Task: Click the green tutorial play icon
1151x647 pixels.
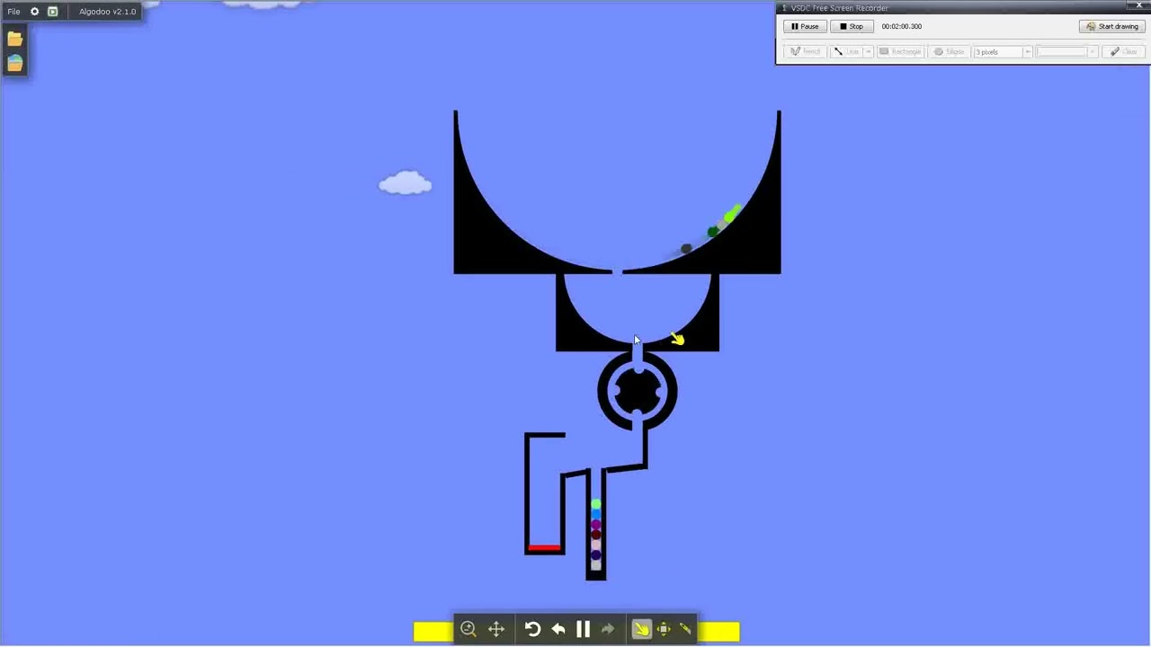Action: pos(52,12)
